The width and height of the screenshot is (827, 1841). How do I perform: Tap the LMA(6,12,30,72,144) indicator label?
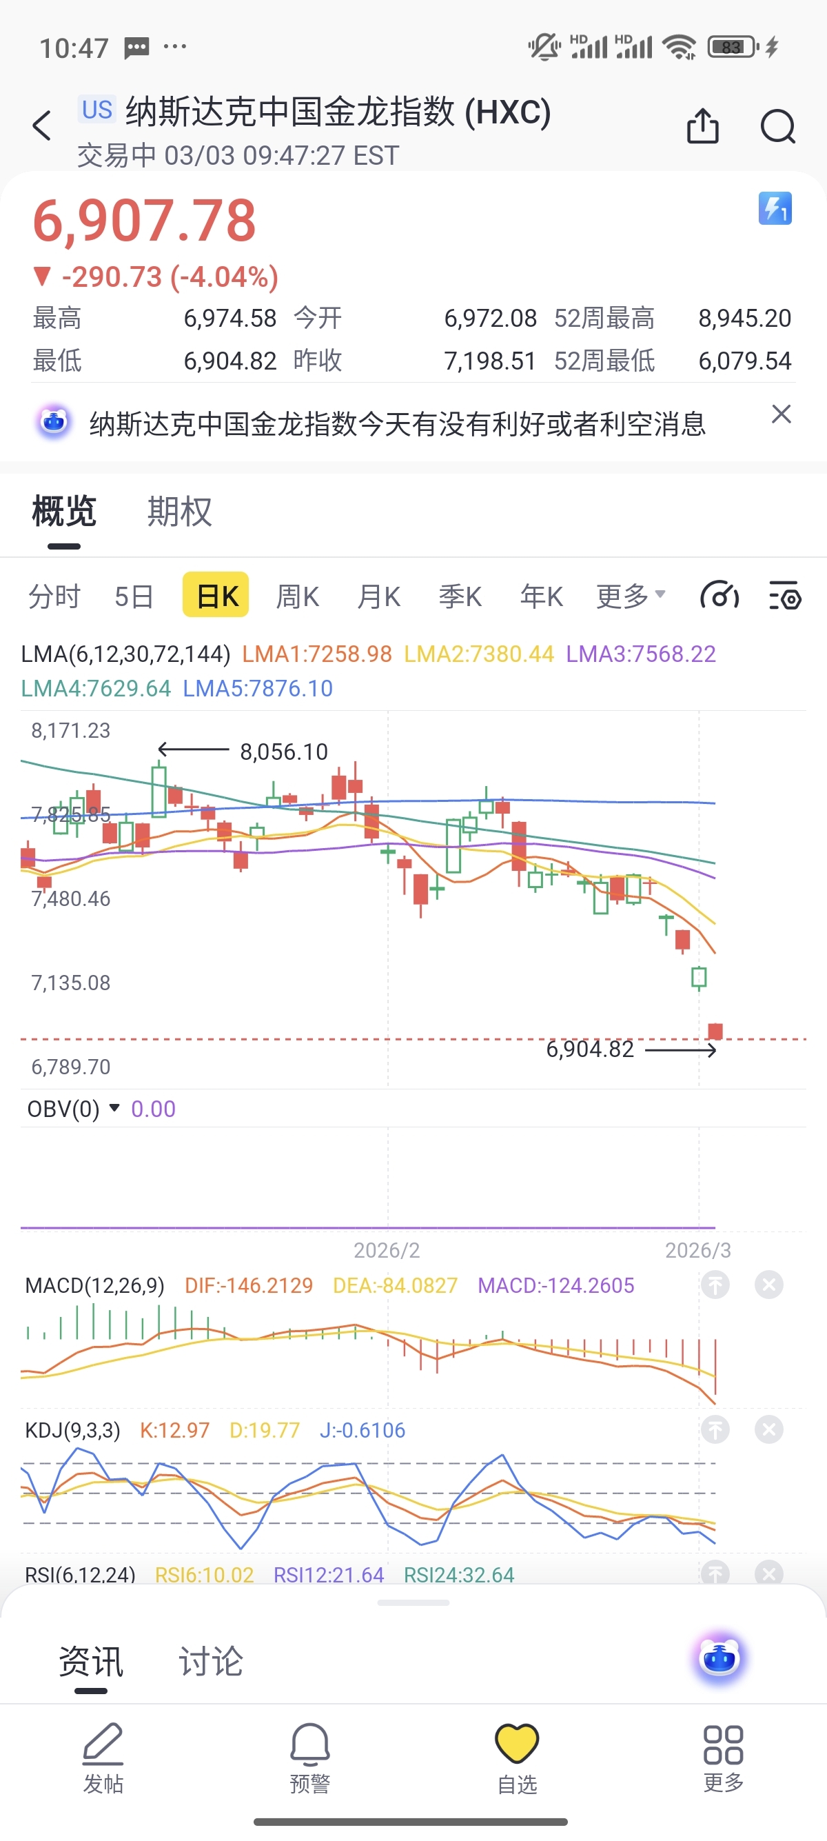(125, 654)
